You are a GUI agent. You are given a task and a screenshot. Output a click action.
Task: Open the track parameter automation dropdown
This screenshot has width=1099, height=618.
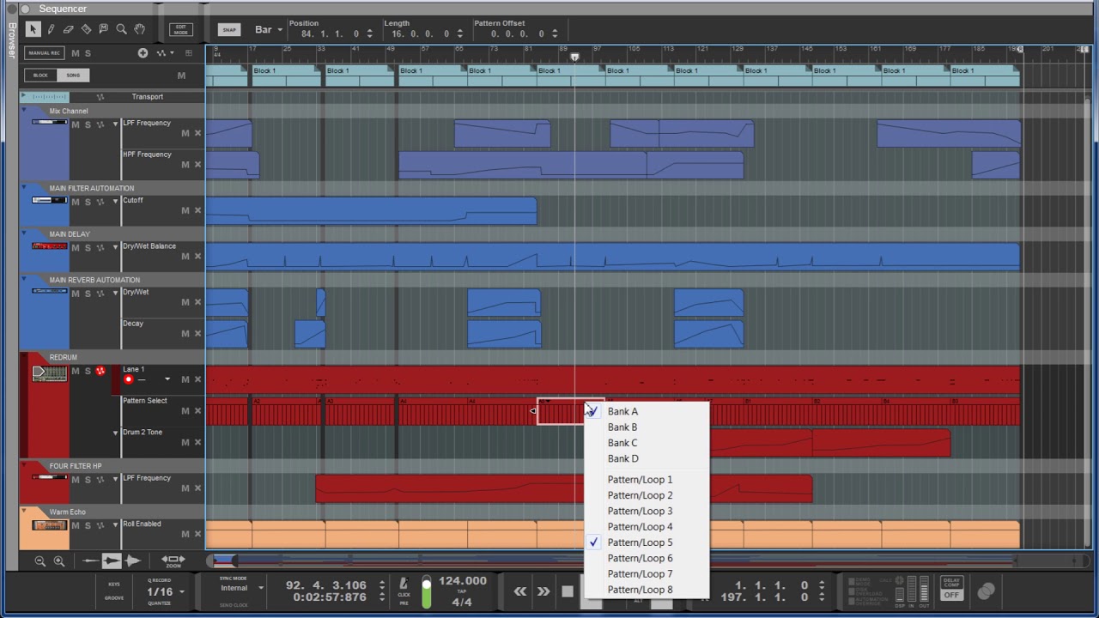(164, 53)
